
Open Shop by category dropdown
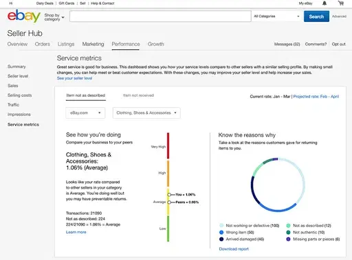pos(54,17)
